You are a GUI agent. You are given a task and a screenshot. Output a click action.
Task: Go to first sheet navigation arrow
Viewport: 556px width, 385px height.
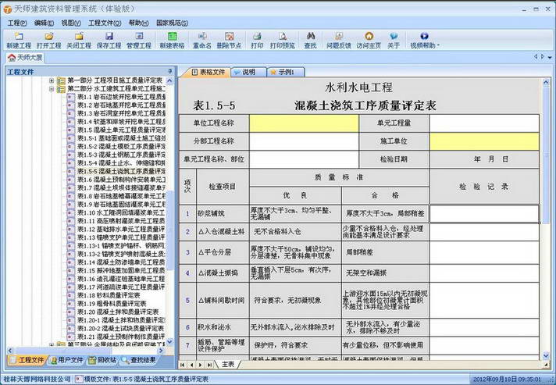click(x=182, y=365)
